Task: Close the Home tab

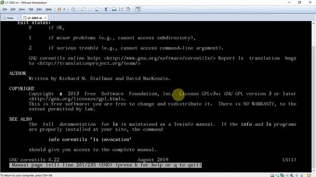Action: click(x=18, y=18)
